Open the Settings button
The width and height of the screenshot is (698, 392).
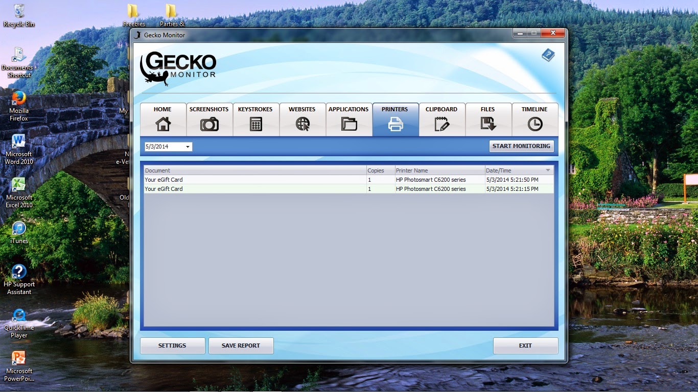point(172,346)
